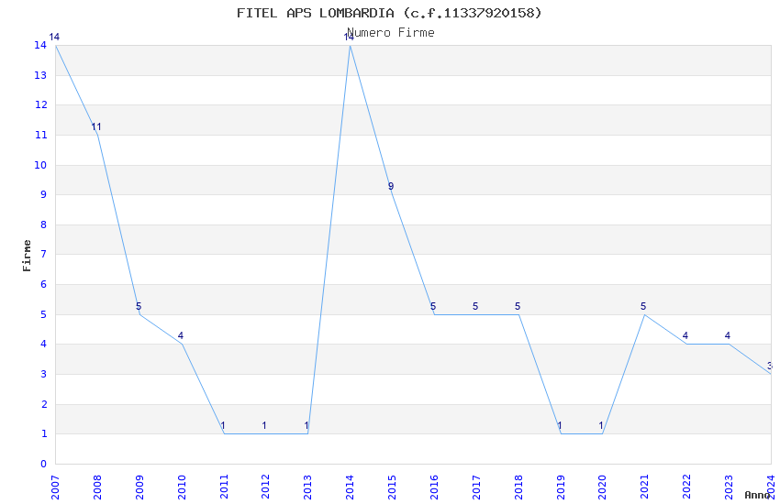
Task: Click the 2020 x-axis year label
Action: pos(602,488)
